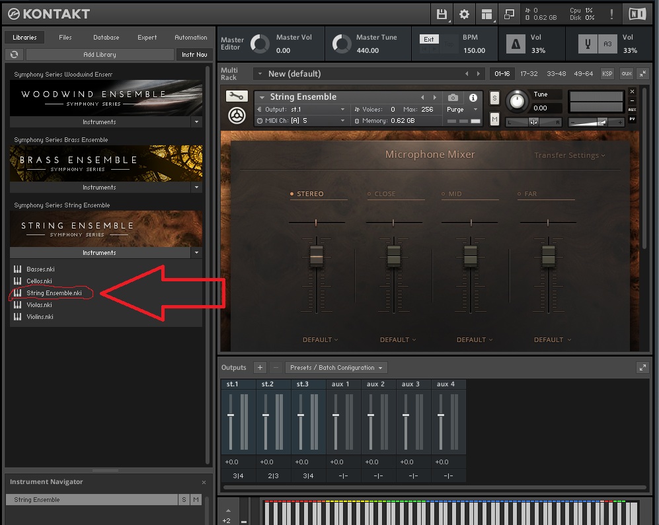Open the New (default) multi preset dropdown

tap(260, 74)
